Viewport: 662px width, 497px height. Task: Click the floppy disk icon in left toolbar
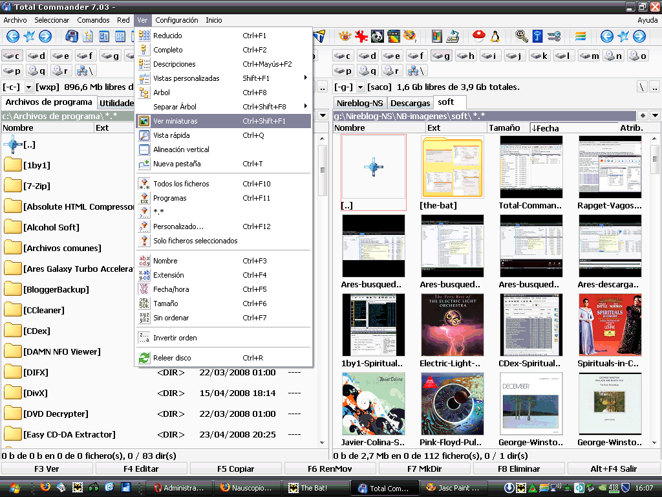71,36
